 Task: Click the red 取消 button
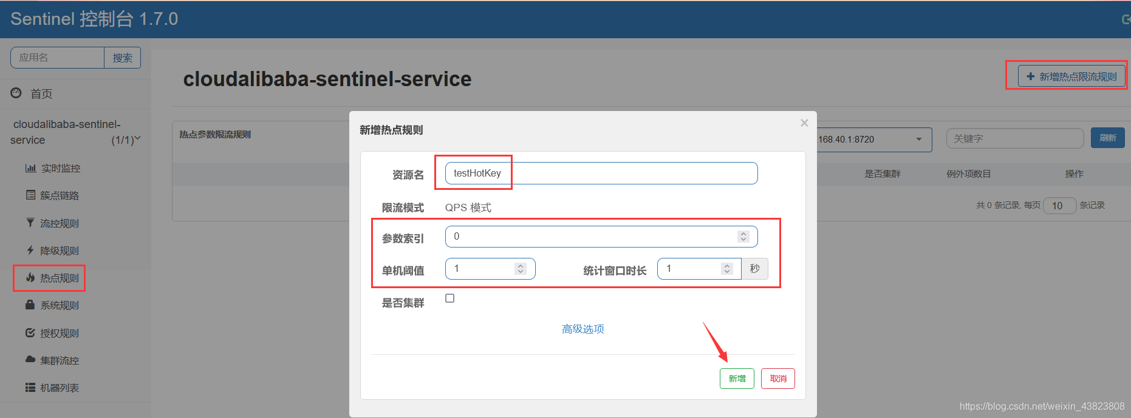click(x=778, y=379)
